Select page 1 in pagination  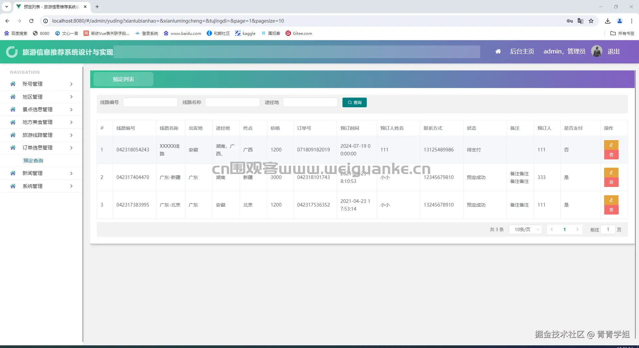[x=564, y=229]
